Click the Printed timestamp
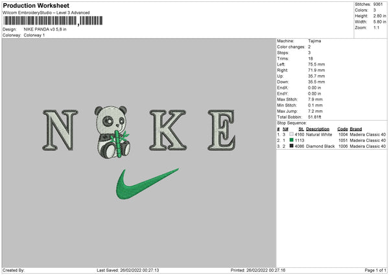 point(258,270)
